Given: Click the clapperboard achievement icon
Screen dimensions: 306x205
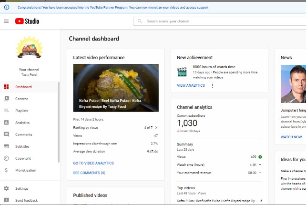Looking at the screenshot, I should [182, 72].
